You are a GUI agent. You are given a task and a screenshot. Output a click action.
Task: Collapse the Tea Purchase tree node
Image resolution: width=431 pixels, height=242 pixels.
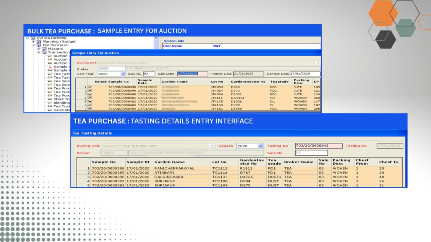click(33, 45)
